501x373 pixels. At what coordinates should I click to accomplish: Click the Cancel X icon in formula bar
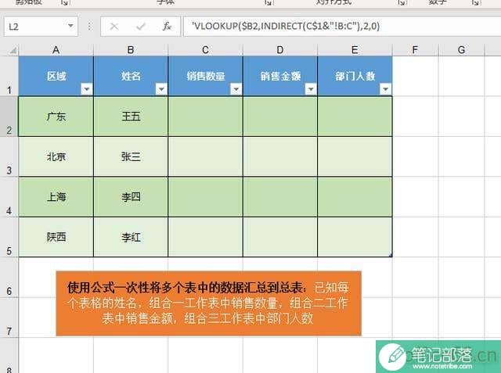[x=114, y=26]
